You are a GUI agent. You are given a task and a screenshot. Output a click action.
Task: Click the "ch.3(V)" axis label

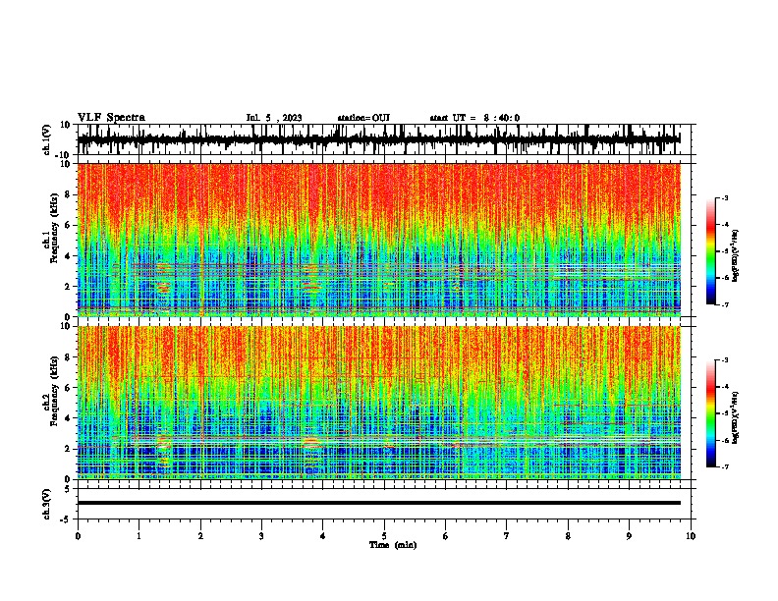[47, 505]
